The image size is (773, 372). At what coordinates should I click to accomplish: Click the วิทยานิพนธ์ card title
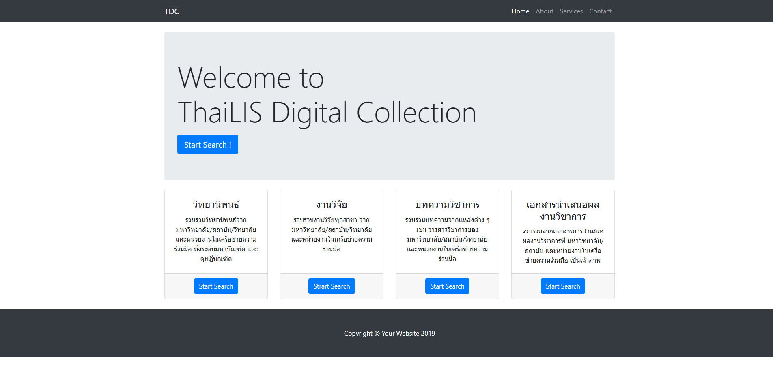216,205
